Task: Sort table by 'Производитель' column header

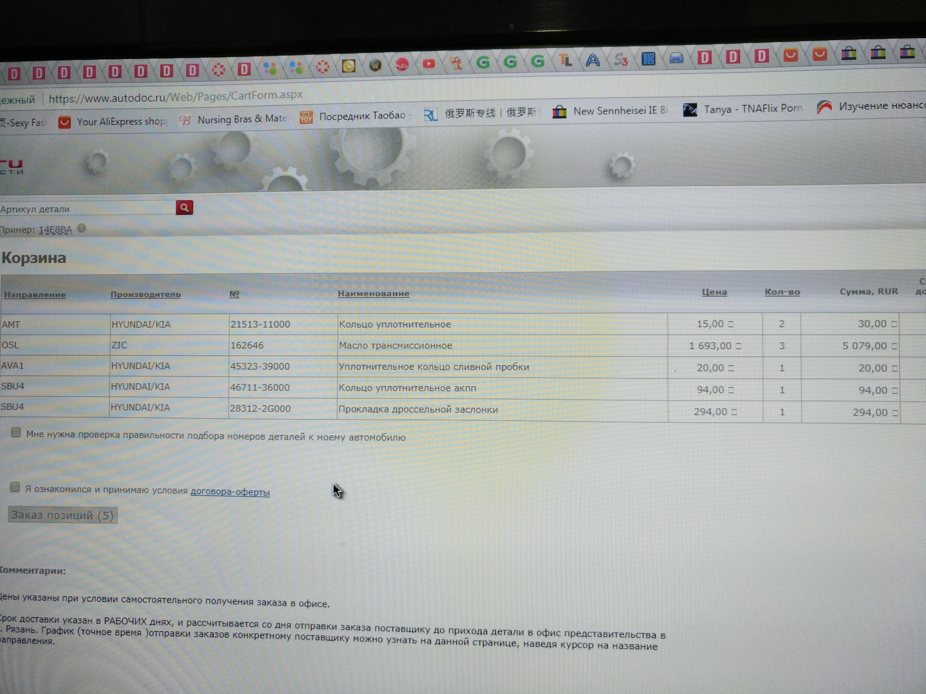Action: [145, 294]
